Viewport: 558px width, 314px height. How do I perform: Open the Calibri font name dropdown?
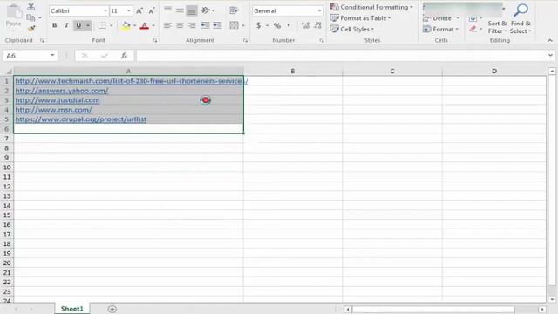point(105,11)
